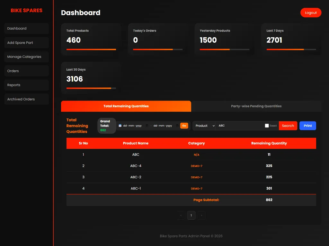
Task: Go to next page arrow
Action: pyautogui.click(x=201, y=215)
